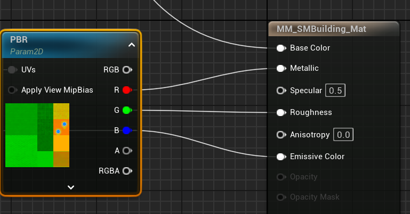The height and width of the screenshot is (214, 410).
Task: Edit the Anisotropy value field 0.0
Action: tap(343, 135)
